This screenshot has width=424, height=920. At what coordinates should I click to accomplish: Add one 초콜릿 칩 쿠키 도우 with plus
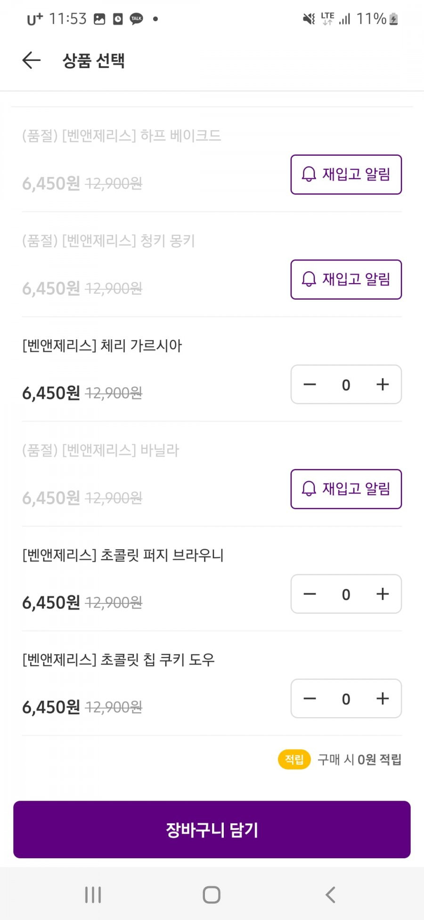383,698
